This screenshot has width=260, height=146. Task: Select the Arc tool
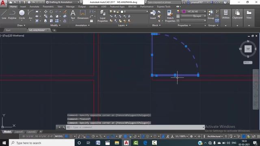[x=30, y=15]
